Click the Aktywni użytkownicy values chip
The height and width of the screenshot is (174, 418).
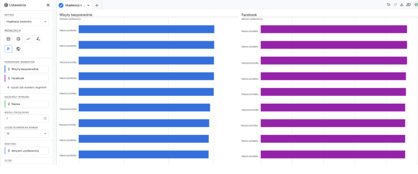(27, 151)
